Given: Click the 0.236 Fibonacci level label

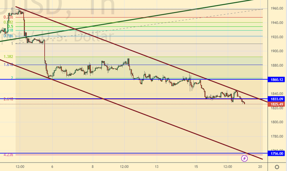Looking at the screenshot, I should [x=8, y=17].
